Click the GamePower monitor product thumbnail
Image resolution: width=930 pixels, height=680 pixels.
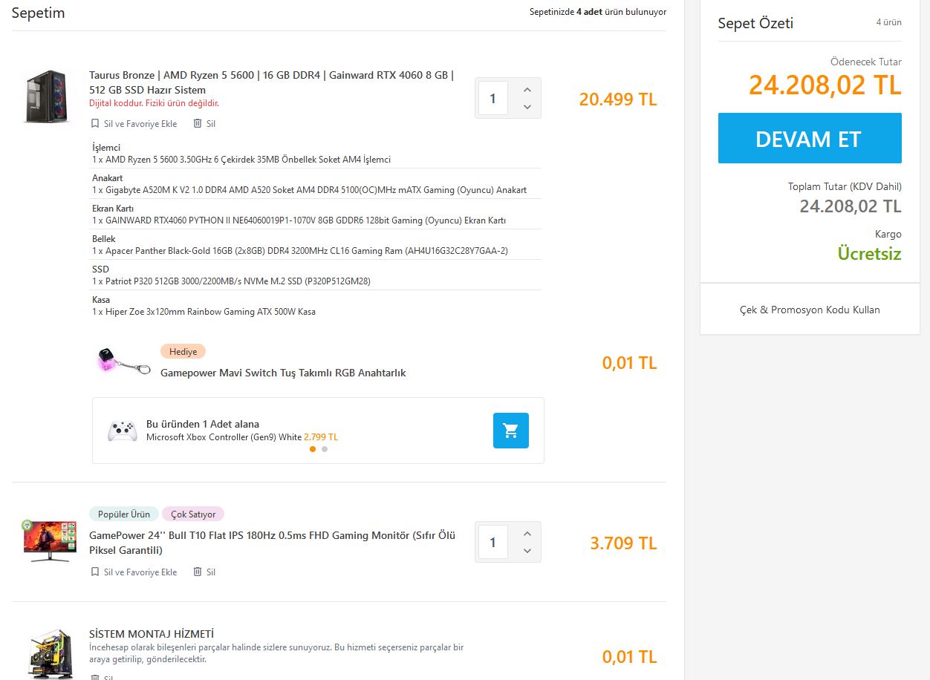(x=50, y=540)
